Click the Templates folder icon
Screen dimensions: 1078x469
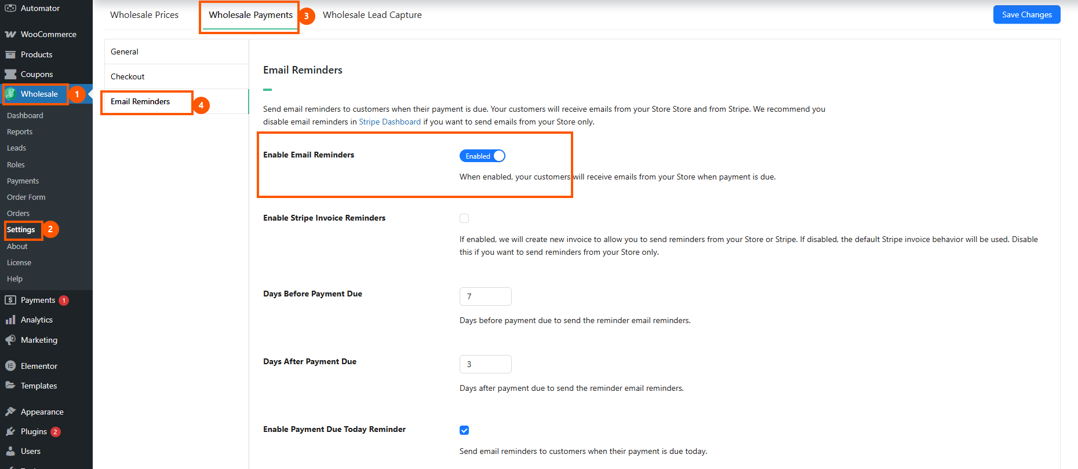point(10,386)
